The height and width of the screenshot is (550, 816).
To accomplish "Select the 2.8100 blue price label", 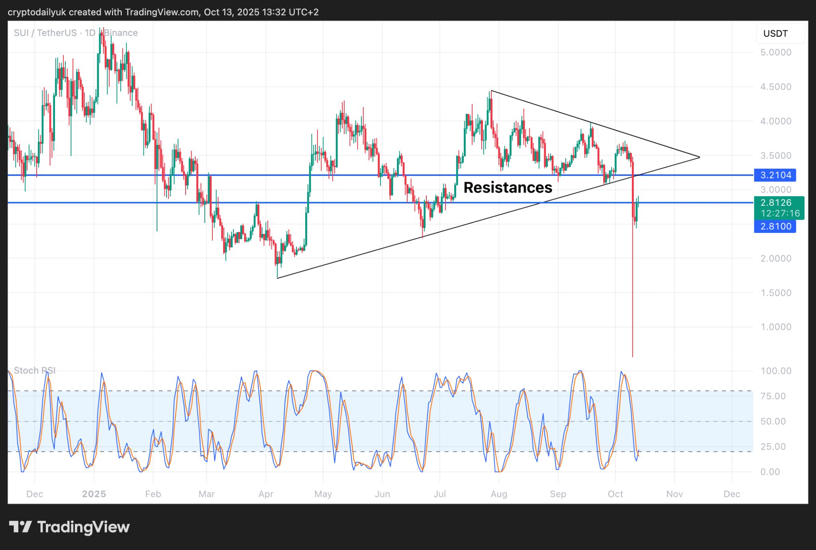I will click(x=775, y=227).
